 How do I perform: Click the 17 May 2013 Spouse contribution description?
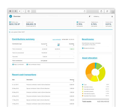pos(38,100)
